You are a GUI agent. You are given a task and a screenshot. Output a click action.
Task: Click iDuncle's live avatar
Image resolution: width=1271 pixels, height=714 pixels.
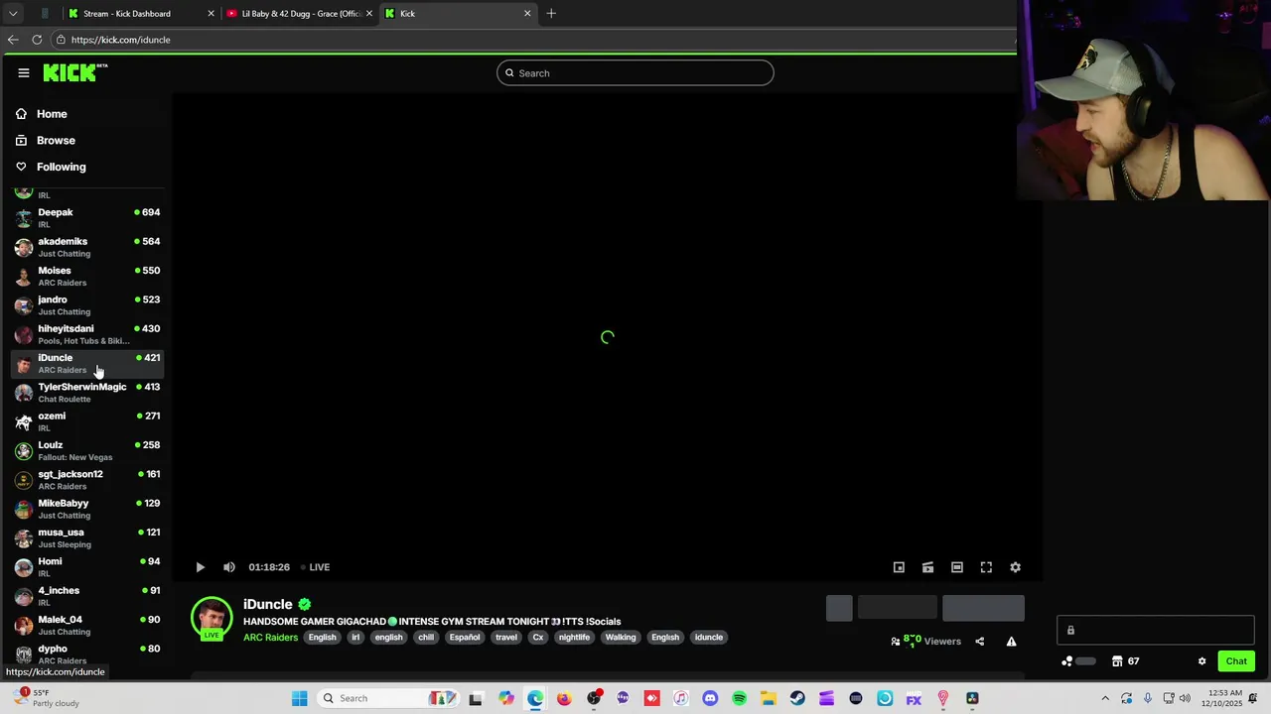[x=212, y=618]
